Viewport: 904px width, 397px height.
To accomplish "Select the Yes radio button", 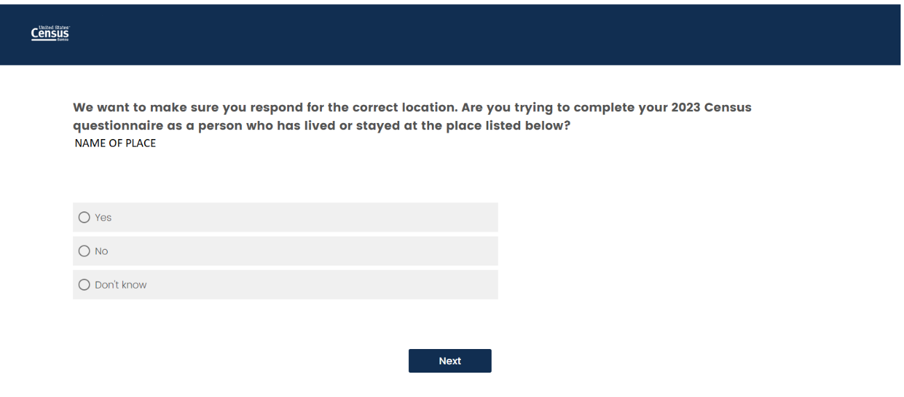I will pyautogui.click(x=85, y=218).
